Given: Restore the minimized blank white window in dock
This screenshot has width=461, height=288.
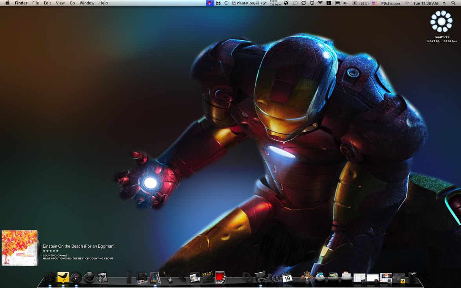Looking at the screenshot, I should 372,278.
